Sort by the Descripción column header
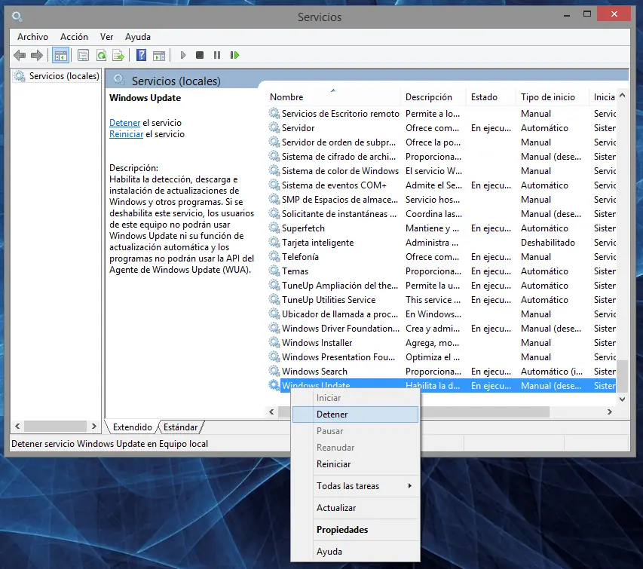The width and height of the screenshot is (643, 569). 433,97
